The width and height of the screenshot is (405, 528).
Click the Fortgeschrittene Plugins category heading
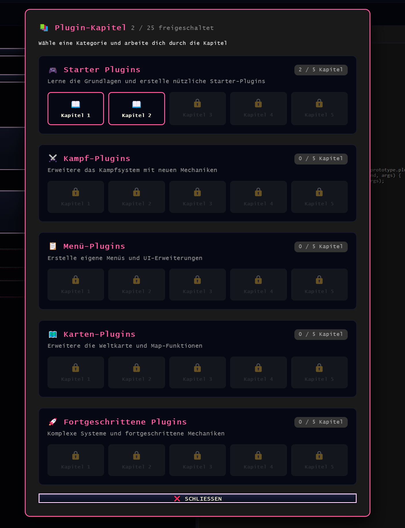(x=125, y=422)
